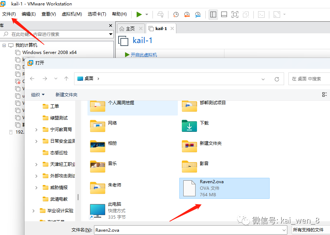Select 态感巡检 folder in navigation tree
This screenshot has height=235, width=330.
click(55, 152)
